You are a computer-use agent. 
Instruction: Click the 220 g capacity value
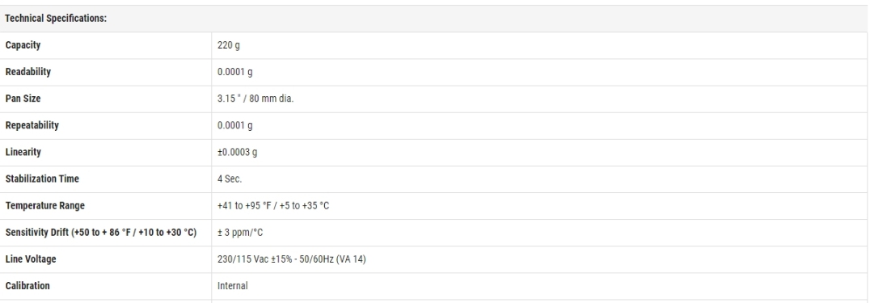tap(229, 45)
